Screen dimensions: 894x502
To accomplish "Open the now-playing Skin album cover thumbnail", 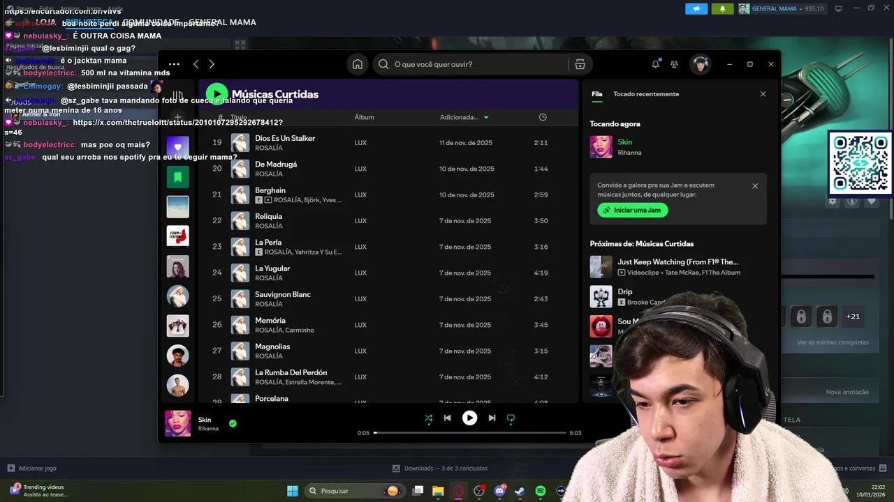I will 177,423.
